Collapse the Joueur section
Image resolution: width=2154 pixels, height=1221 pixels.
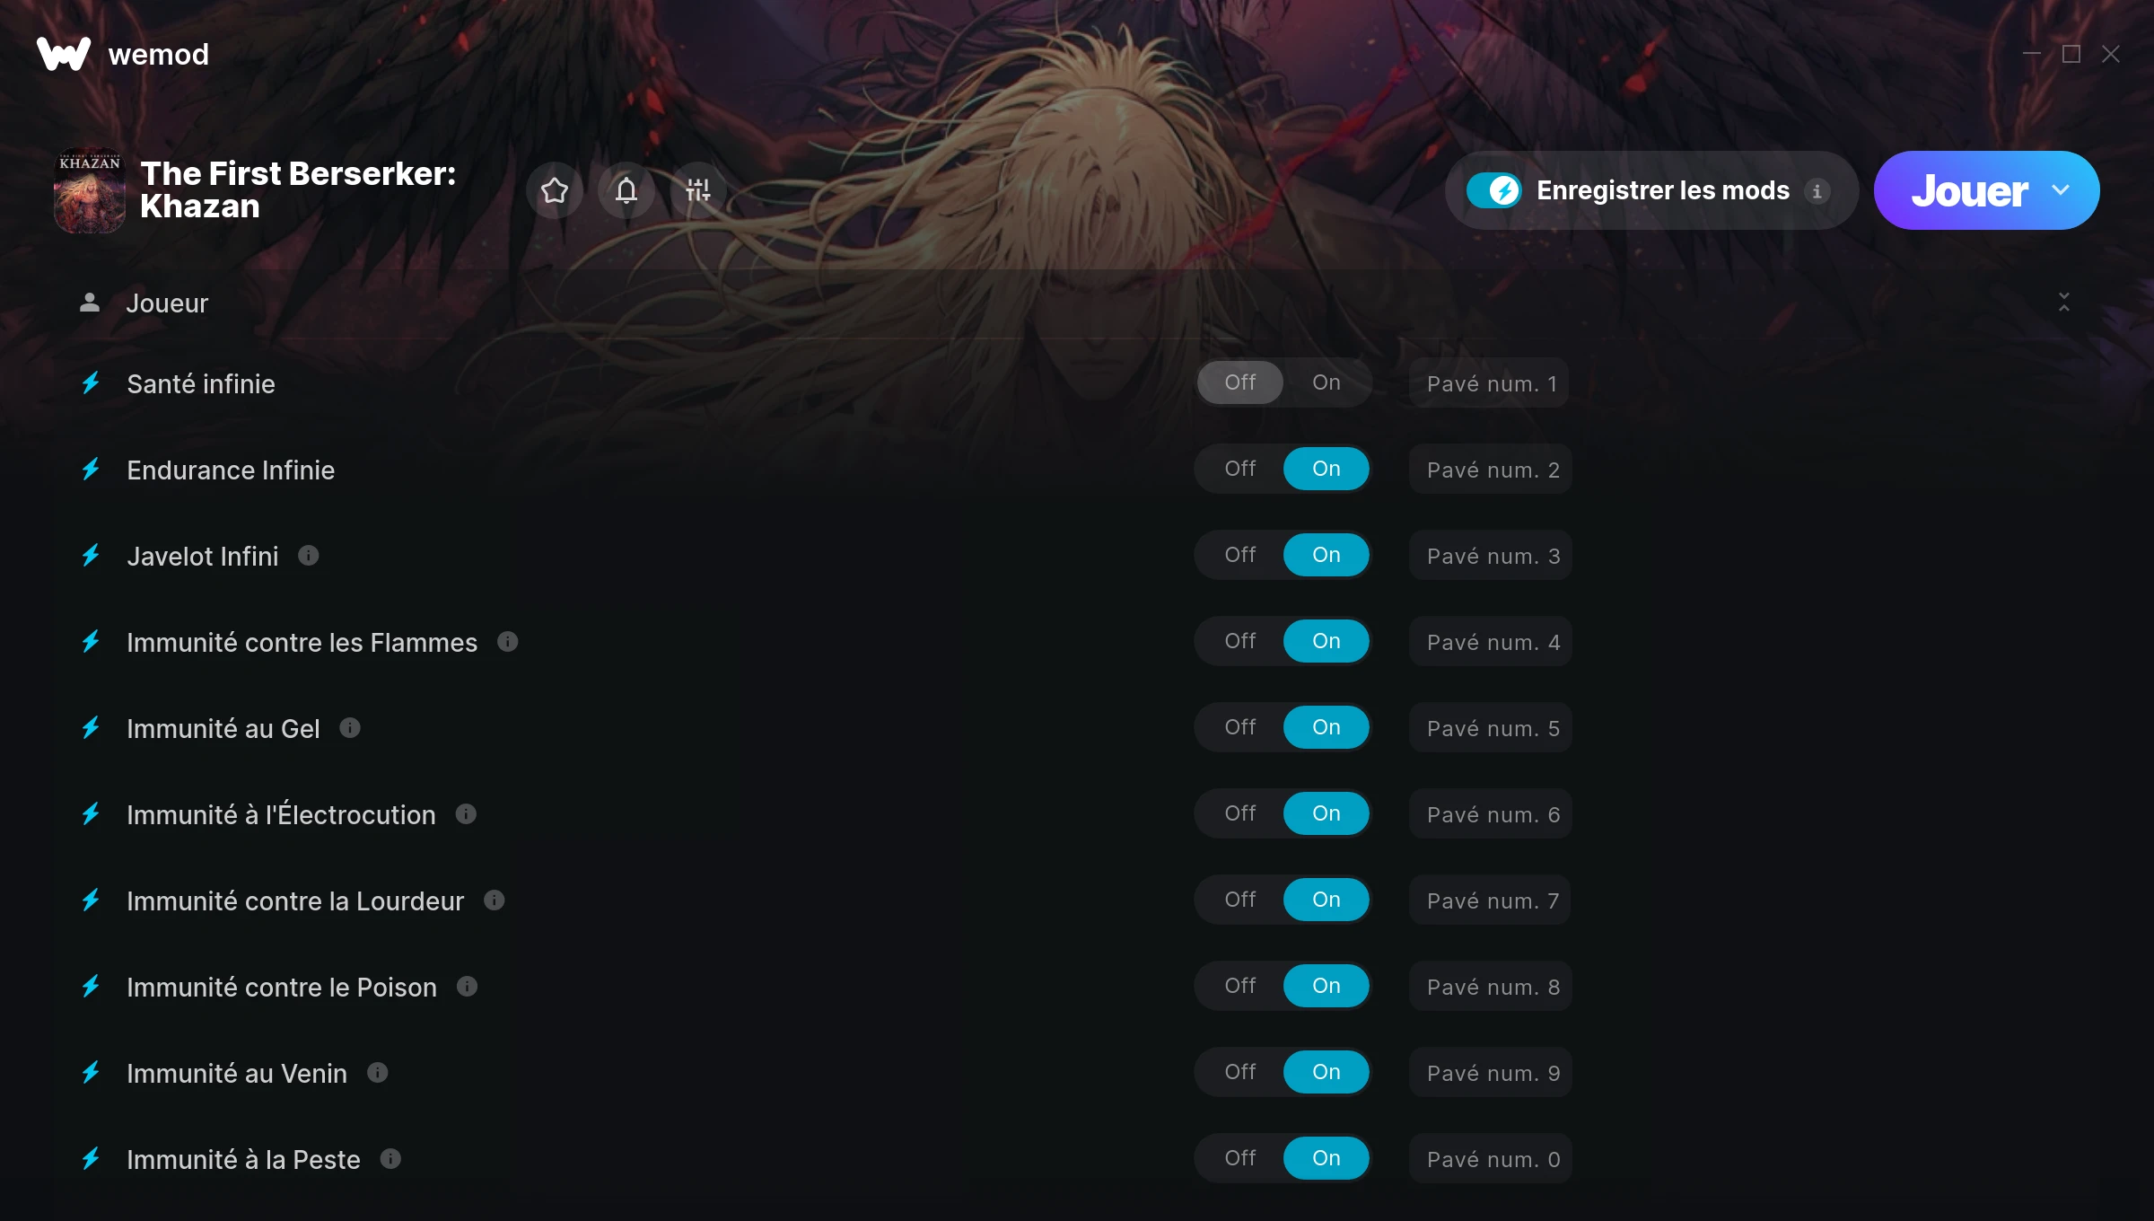(2064, 303)
